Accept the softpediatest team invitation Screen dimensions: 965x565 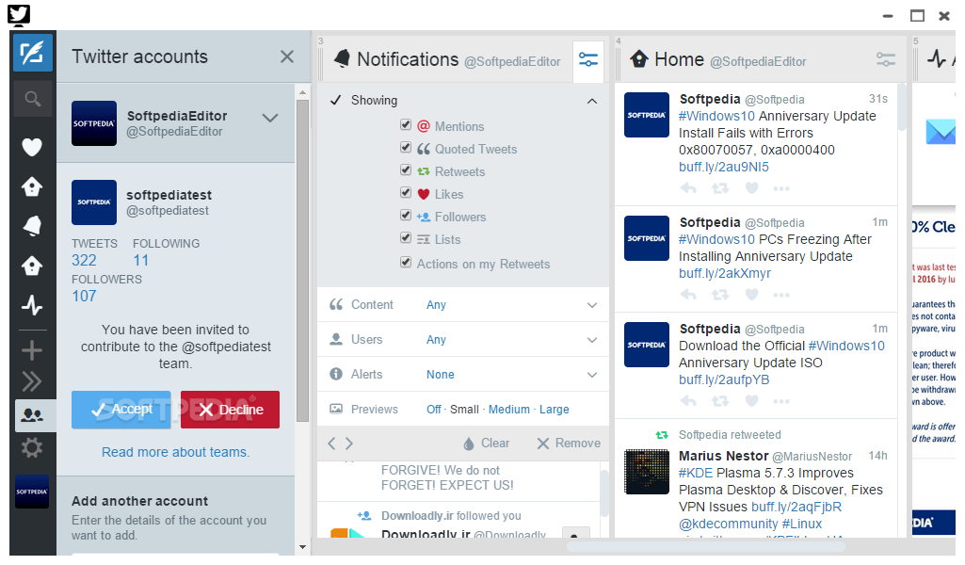(121, 410)
